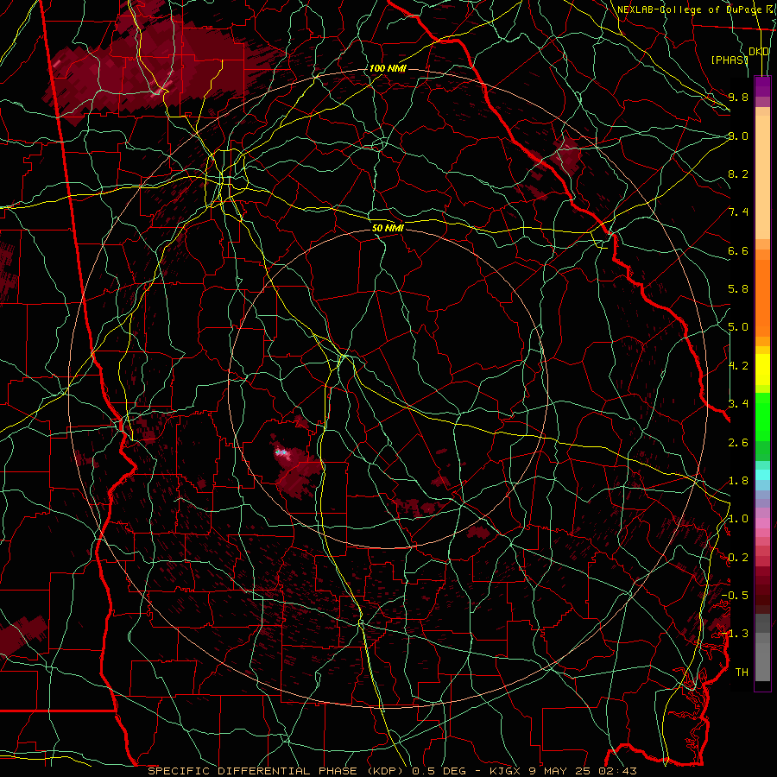Click the "-1.3" scale value

pos(735,634)
